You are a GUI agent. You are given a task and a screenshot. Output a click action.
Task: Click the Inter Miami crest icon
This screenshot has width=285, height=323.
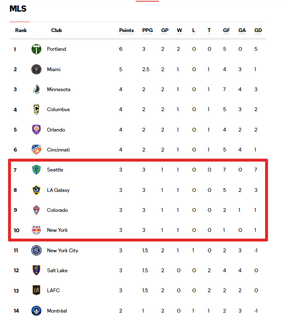36,69
